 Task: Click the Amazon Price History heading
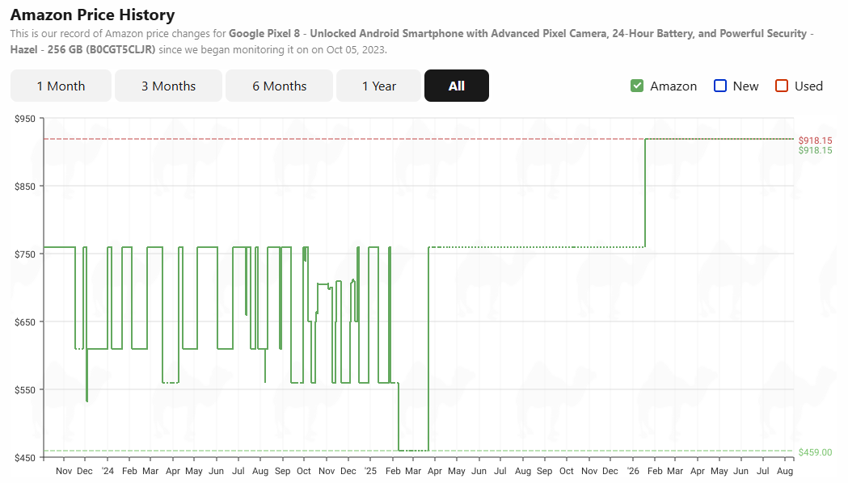92,15
